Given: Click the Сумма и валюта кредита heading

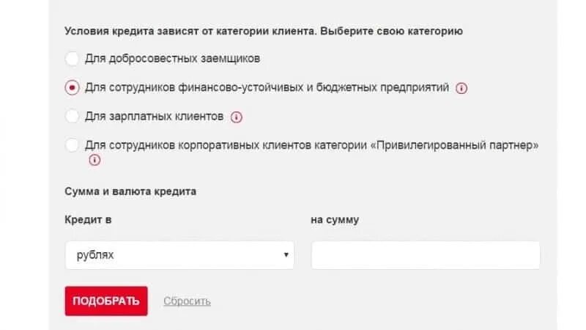Looking at the screenshot, I should tap(130, 191).
